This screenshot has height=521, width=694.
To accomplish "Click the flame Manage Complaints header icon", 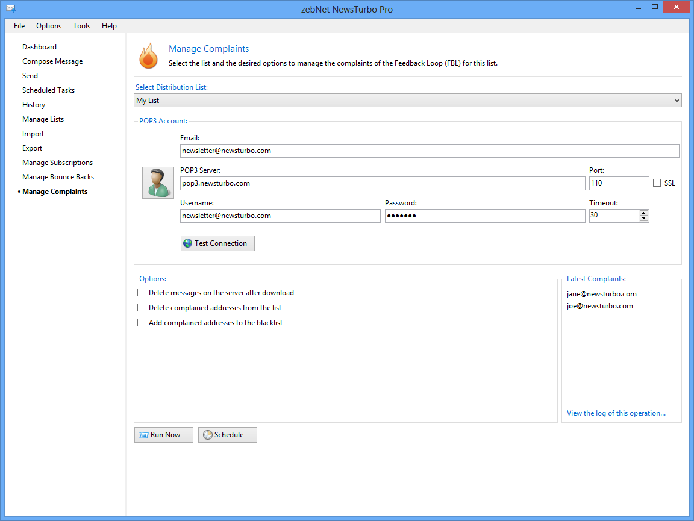I will click(148, 56).
